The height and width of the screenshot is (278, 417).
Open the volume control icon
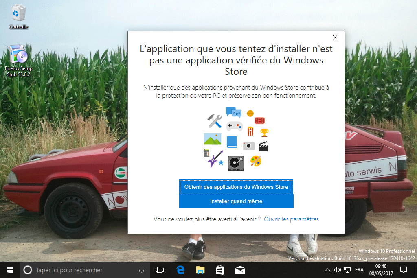[x=338, y=270]
